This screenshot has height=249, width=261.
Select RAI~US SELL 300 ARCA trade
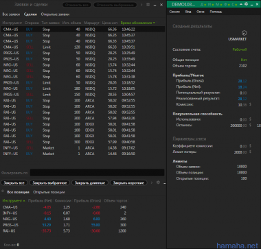click(82, 118)
